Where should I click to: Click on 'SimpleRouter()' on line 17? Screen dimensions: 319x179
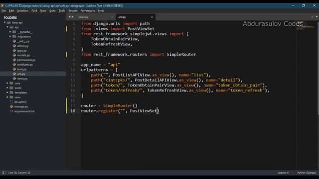pyautogui.click(x=120, y=106)
